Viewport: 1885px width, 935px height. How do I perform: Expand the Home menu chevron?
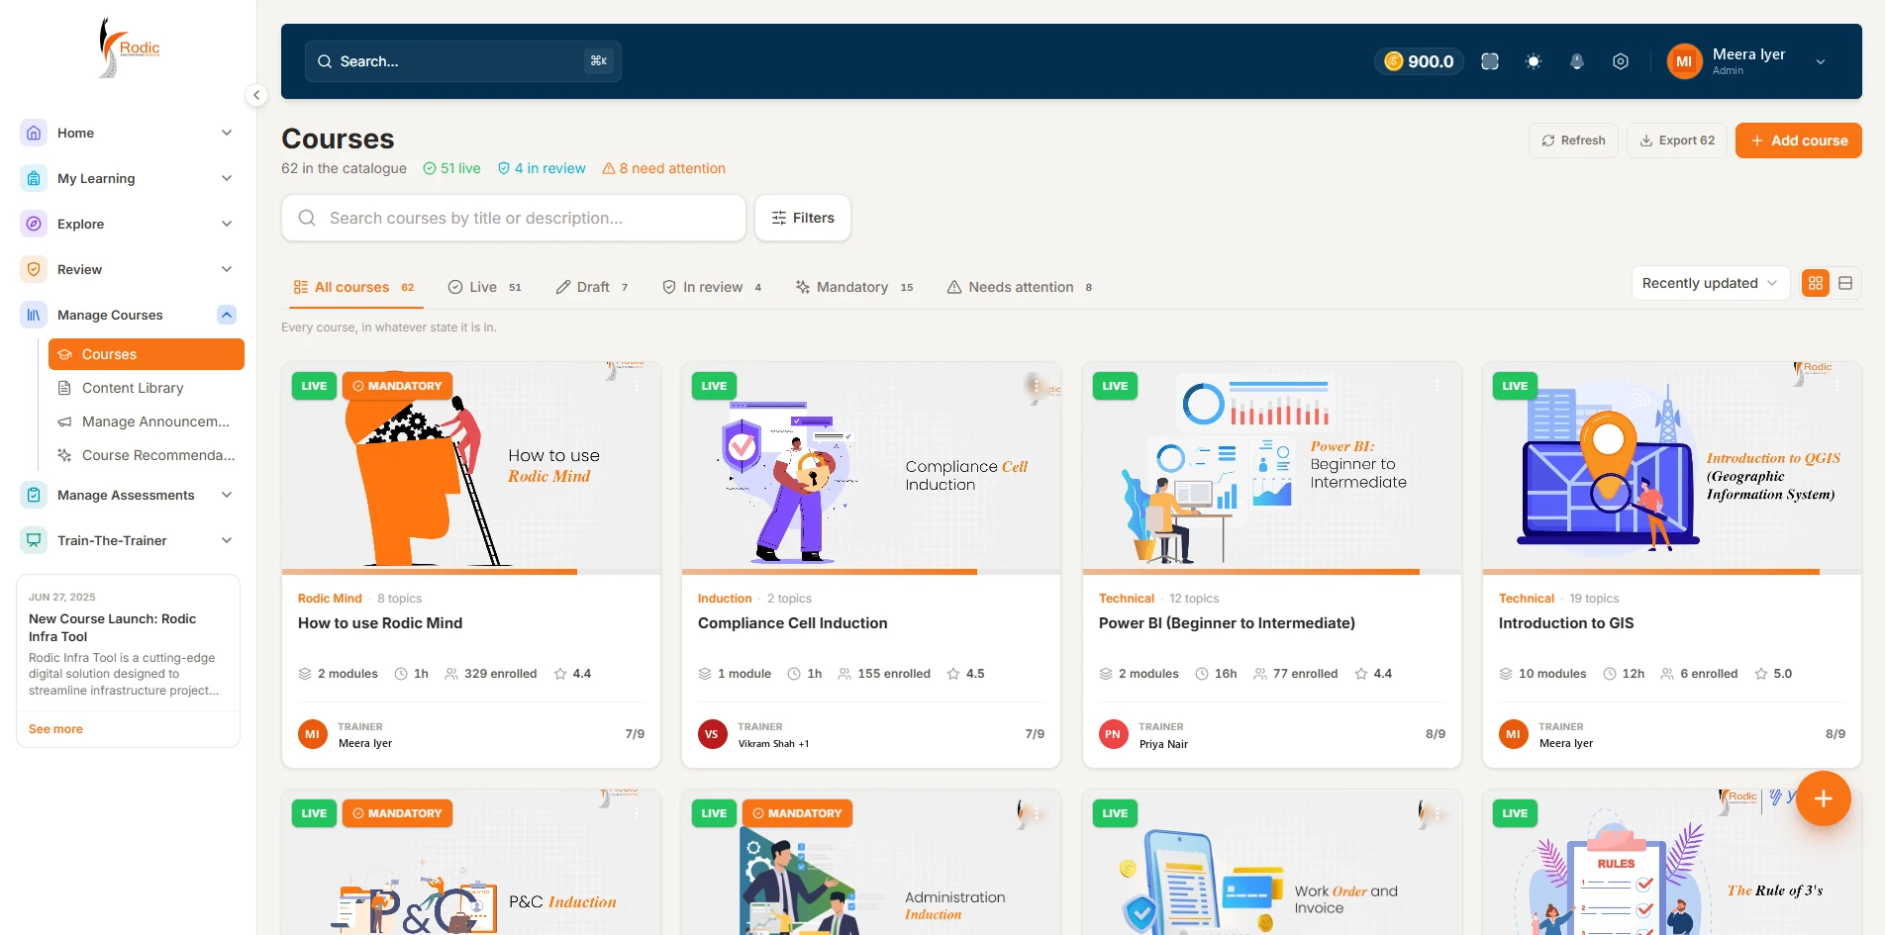click(x=227, y=133)
